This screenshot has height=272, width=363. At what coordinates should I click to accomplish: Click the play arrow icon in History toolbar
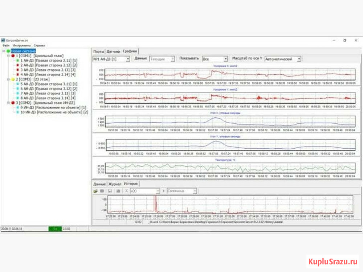164,191
